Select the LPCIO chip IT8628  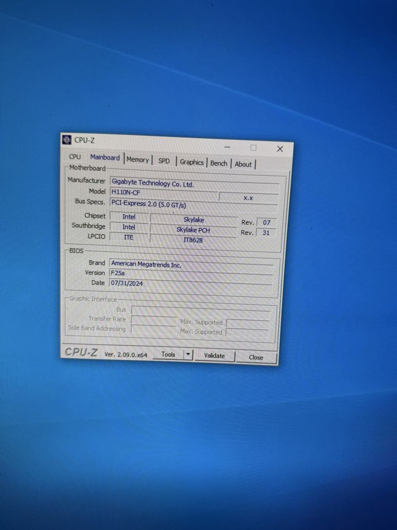coord(193,240)
